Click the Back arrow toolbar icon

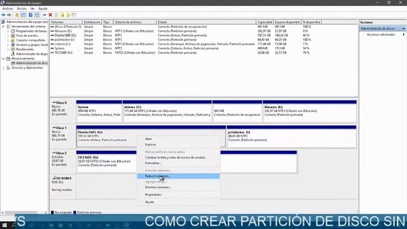[x=3, y=15]
